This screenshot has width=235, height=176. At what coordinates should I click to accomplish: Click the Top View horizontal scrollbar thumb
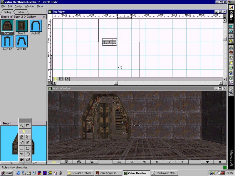pos(116,83)
